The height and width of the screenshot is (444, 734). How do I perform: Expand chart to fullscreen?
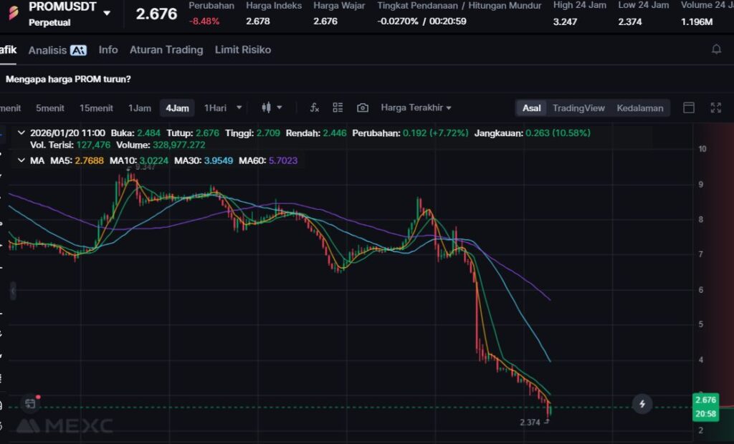point(715,108)
